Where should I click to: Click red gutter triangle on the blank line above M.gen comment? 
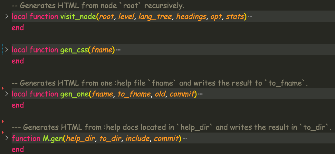point(3,121)
